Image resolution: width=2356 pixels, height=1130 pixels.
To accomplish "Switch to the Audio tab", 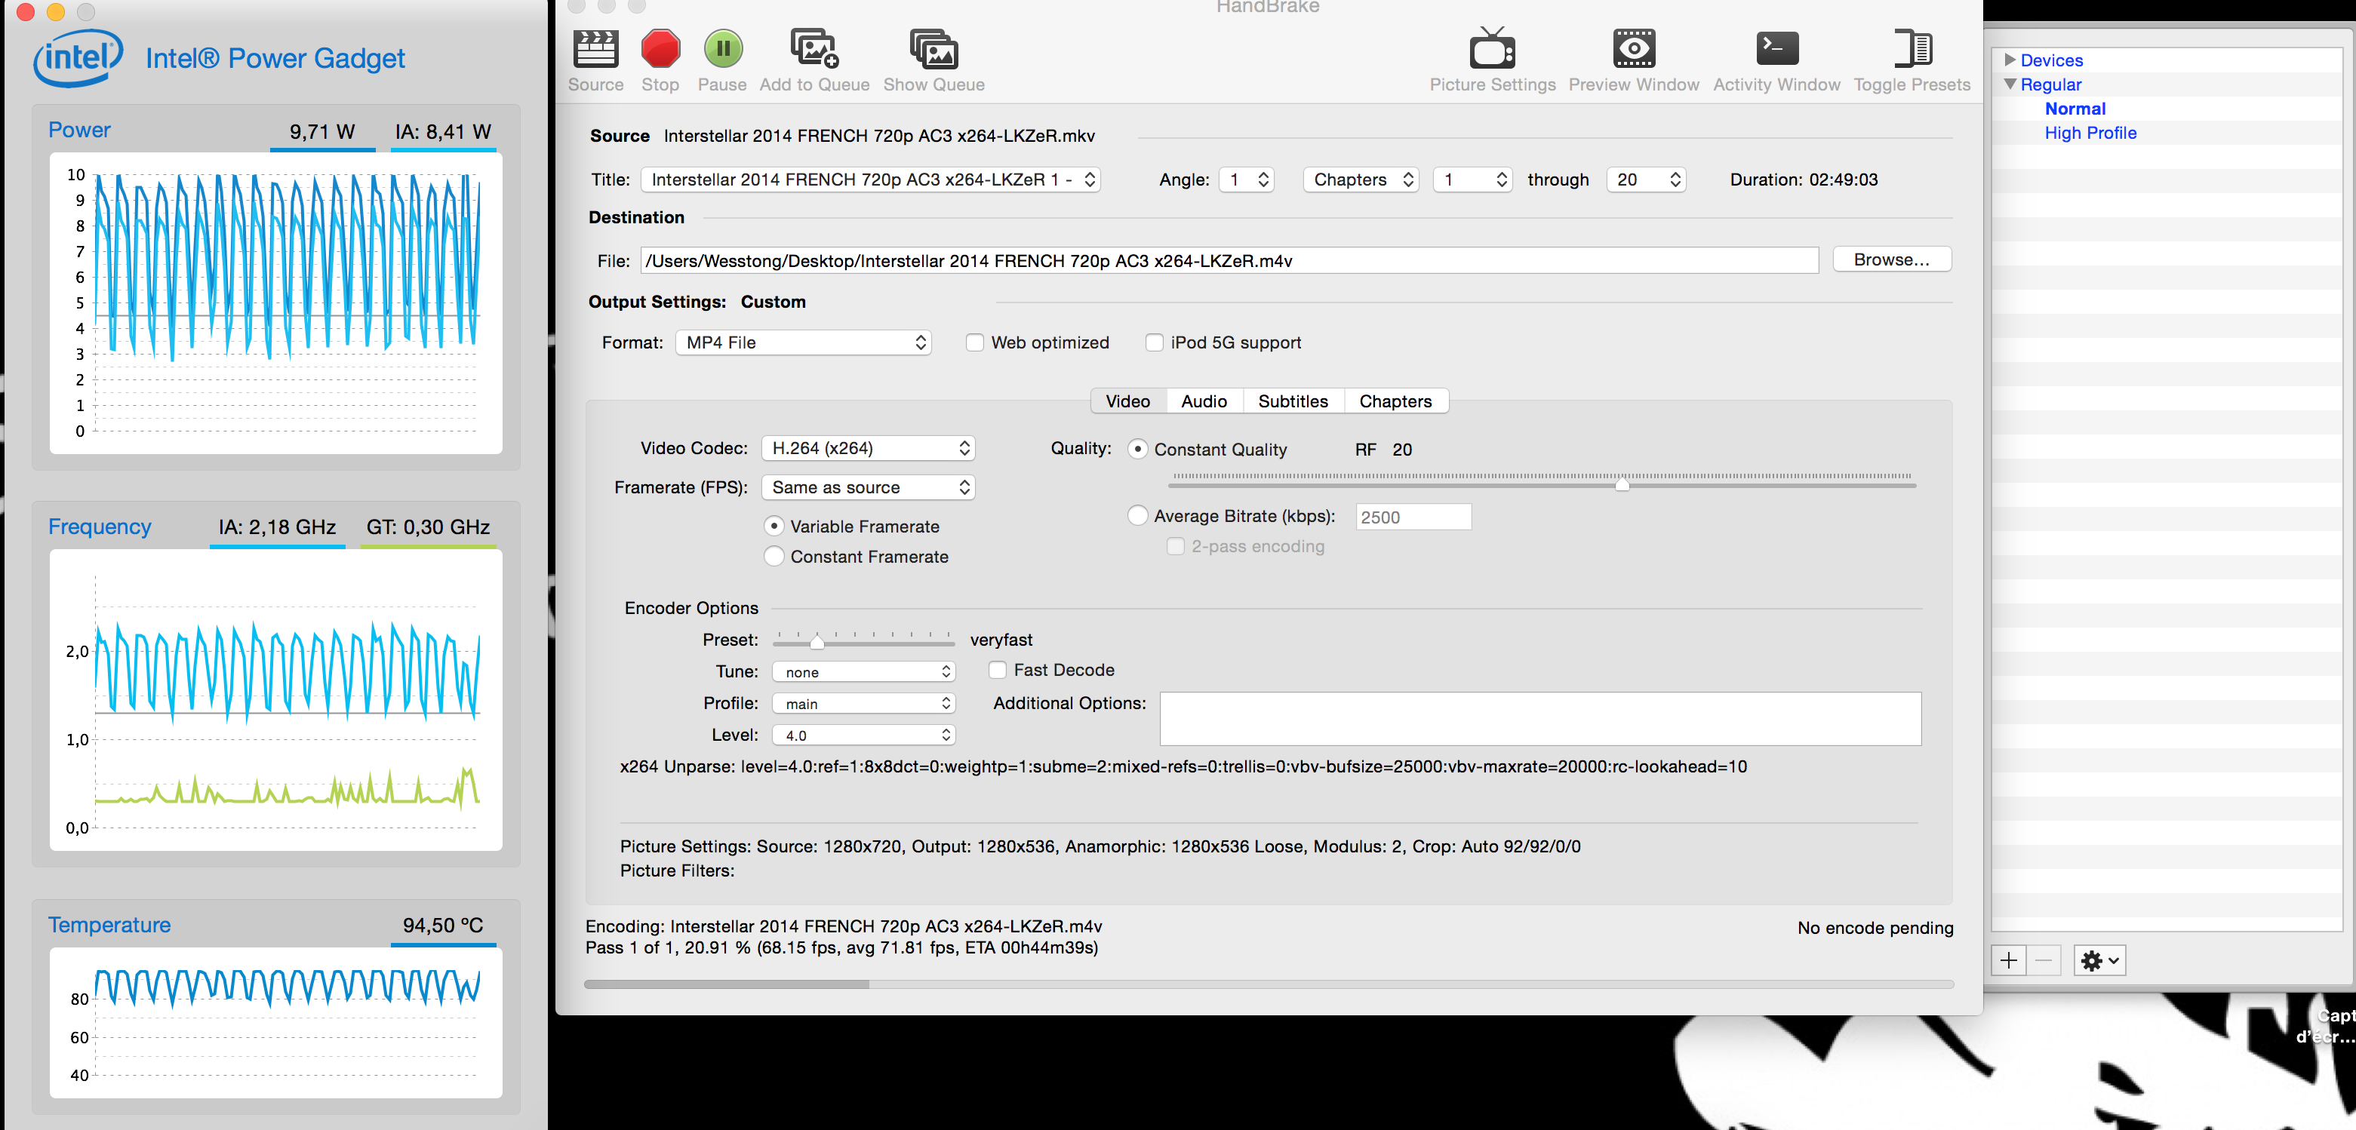I will (x=1203, y=401).
